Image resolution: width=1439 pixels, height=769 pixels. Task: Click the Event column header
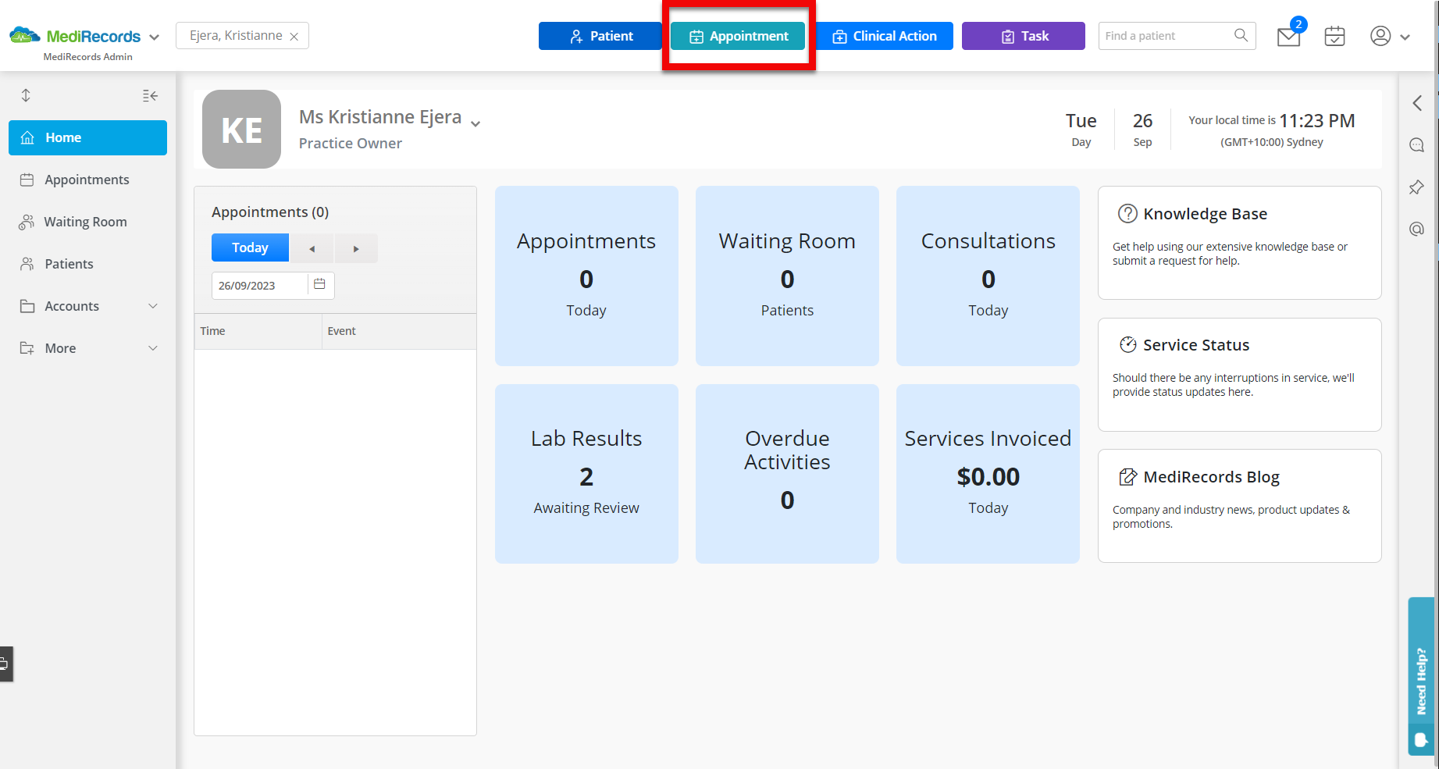click(x=399, y=331)
